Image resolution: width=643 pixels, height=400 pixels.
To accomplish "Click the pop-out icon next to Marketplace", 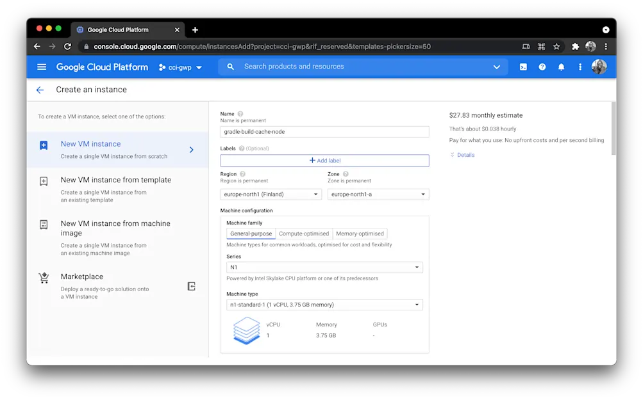I will [x=191, y=286].
